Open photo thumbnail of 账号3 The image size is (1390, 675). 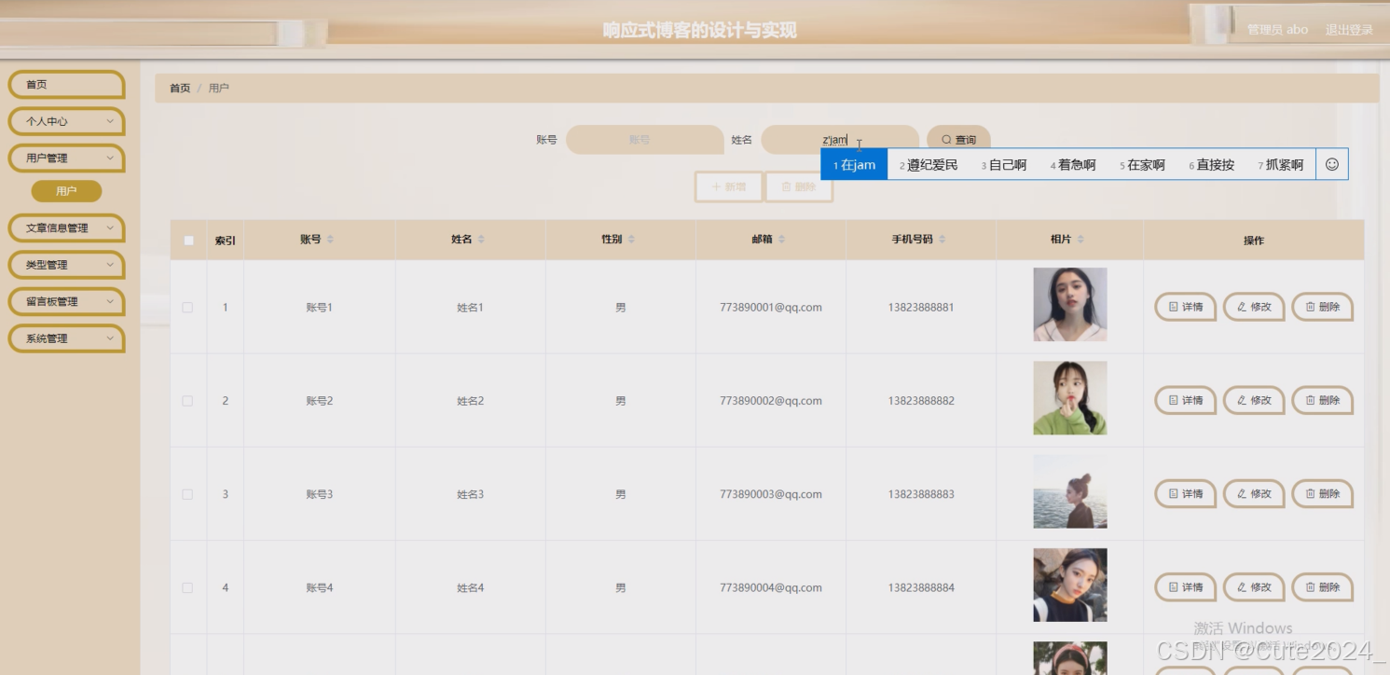pos(1070,491)
